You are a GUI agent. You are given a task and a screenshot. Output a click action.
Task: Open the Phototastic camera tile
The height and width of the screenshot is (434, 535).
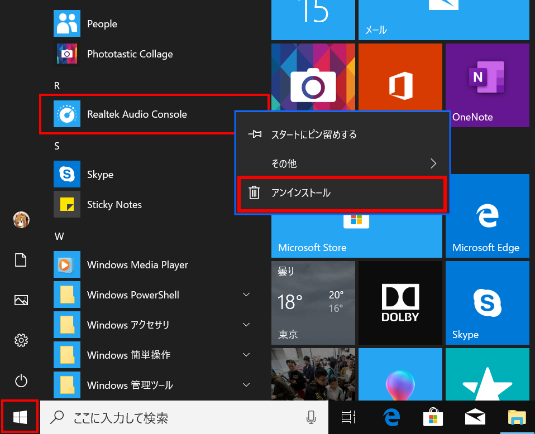(x=313, y=77)
